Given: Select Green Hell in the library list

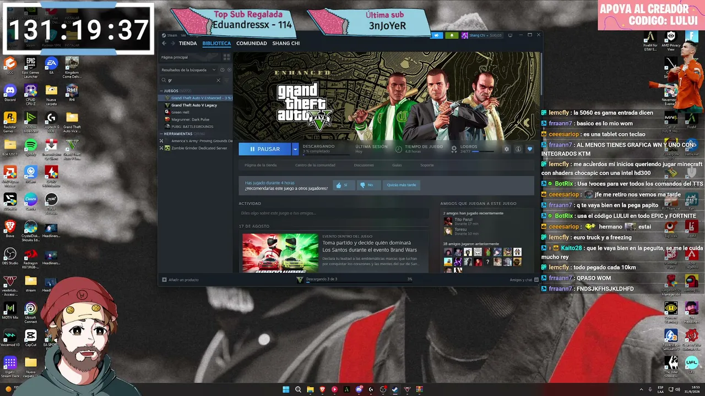Looking at the screenshot, I should click(180, 112).
